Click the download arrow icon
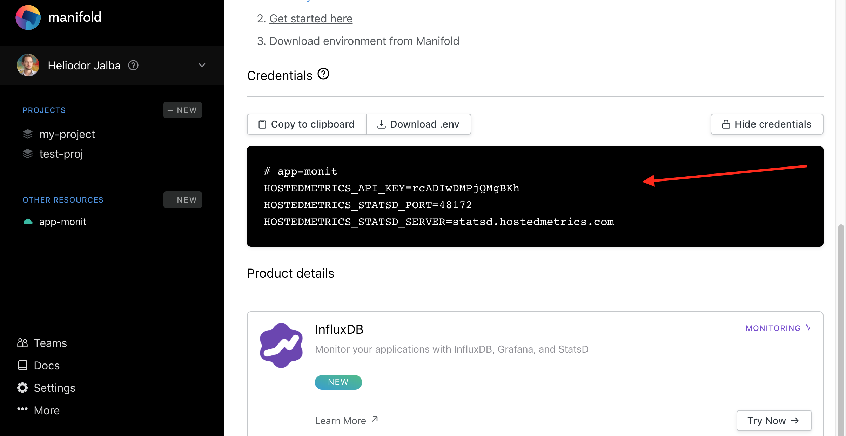The width and height of the screenshot is (846, 436). point(382,124)
